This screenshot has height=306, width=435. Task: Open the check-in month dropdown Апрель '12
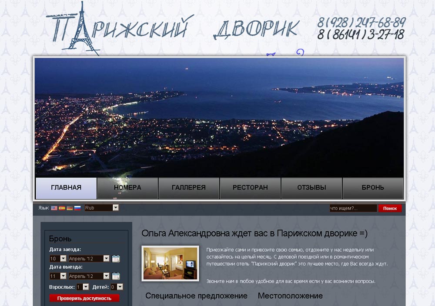(89, 259)
